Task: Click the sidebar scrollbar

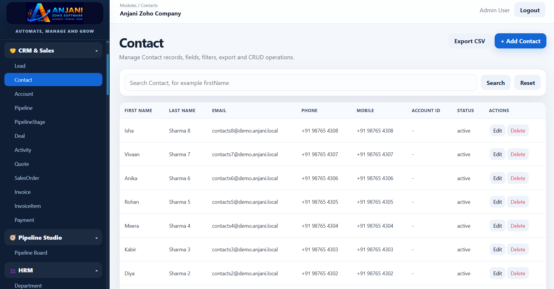Action: pos(108,74)
